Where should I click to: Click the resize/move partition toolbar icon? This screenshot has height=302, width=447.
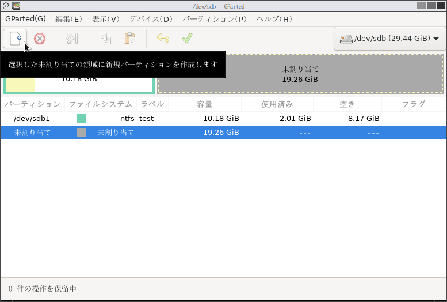point(72,39)
